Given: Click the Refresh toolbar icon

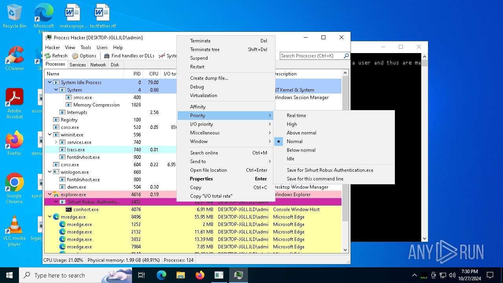Looking at the screenshot, I should (48, 56).
